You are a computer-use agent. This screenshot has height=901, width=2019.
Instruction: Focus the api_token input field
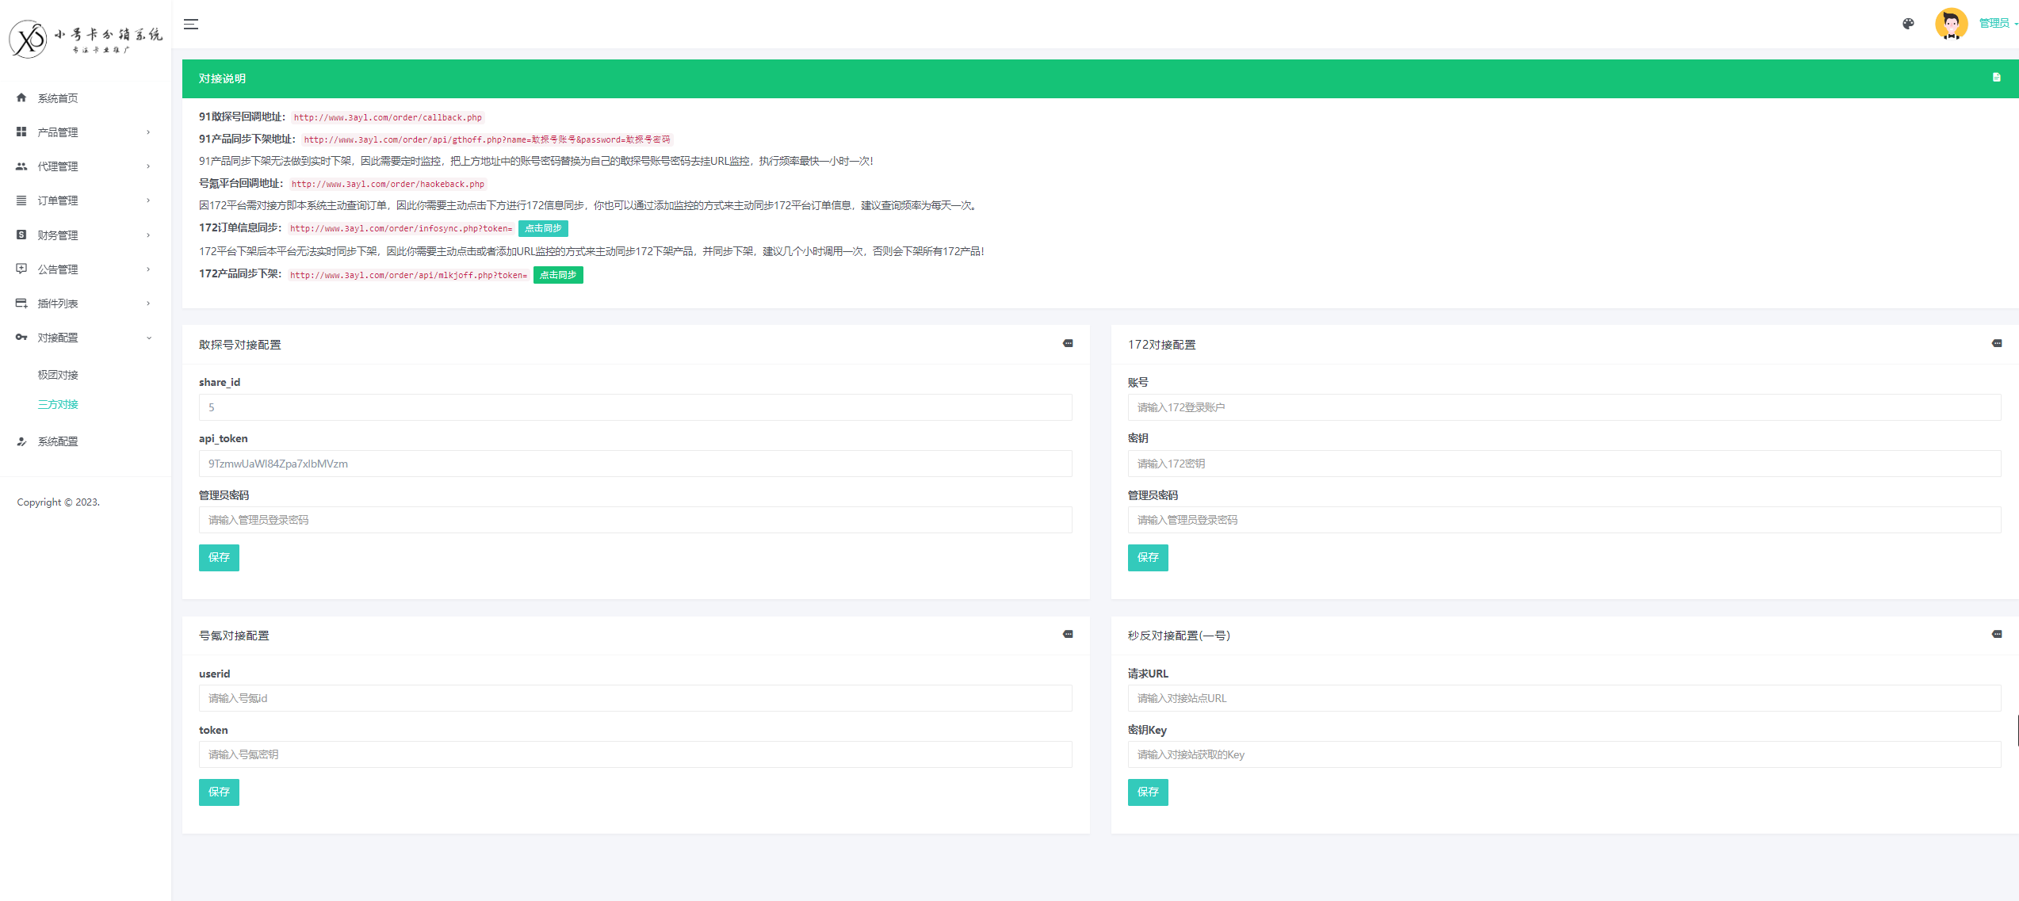[635, 464]
